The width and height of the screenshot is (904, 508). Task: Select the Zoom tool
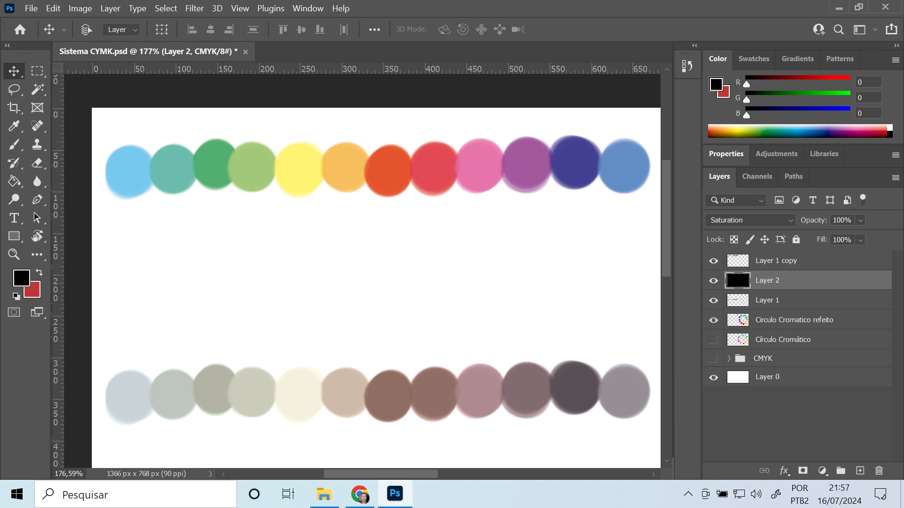click(x=14, y=254)
